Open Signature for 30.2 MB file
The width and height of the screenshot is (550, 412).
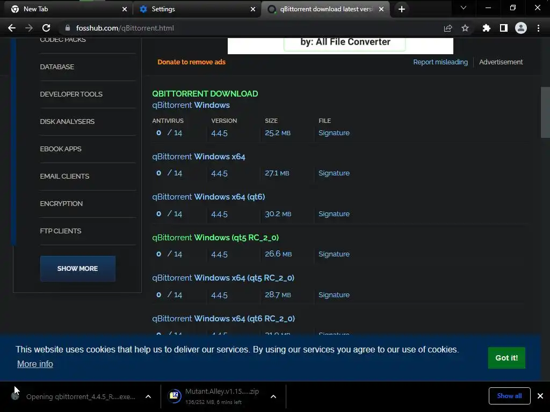(334, 214)
